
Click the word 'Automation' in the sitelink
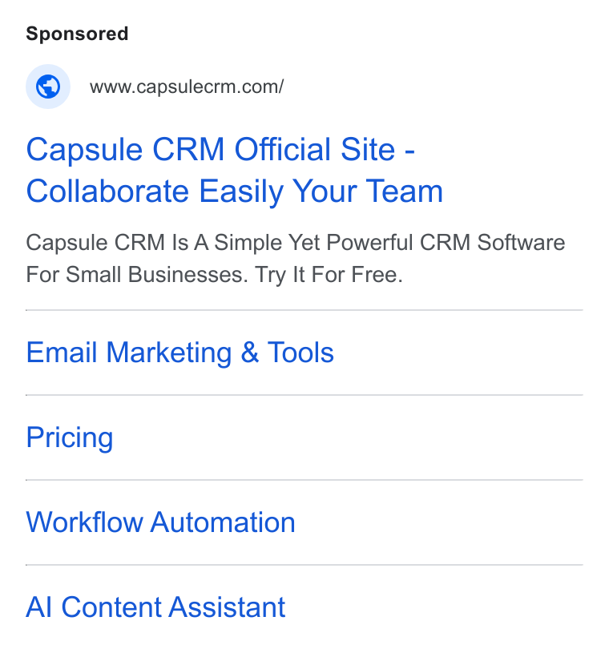(223, 522)
